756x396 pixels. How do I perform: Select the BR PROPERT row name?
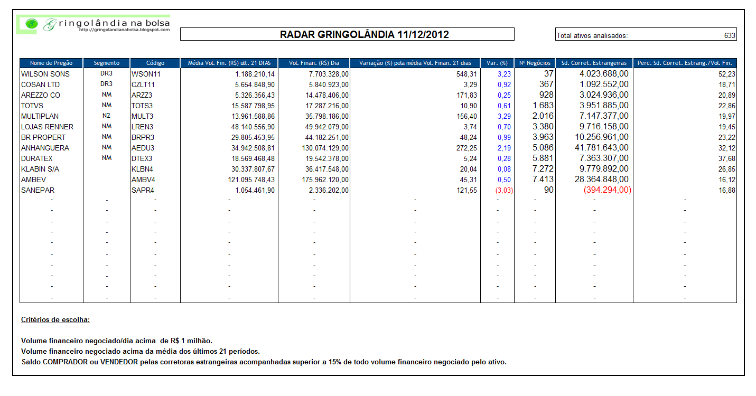[x=43, y=137]
